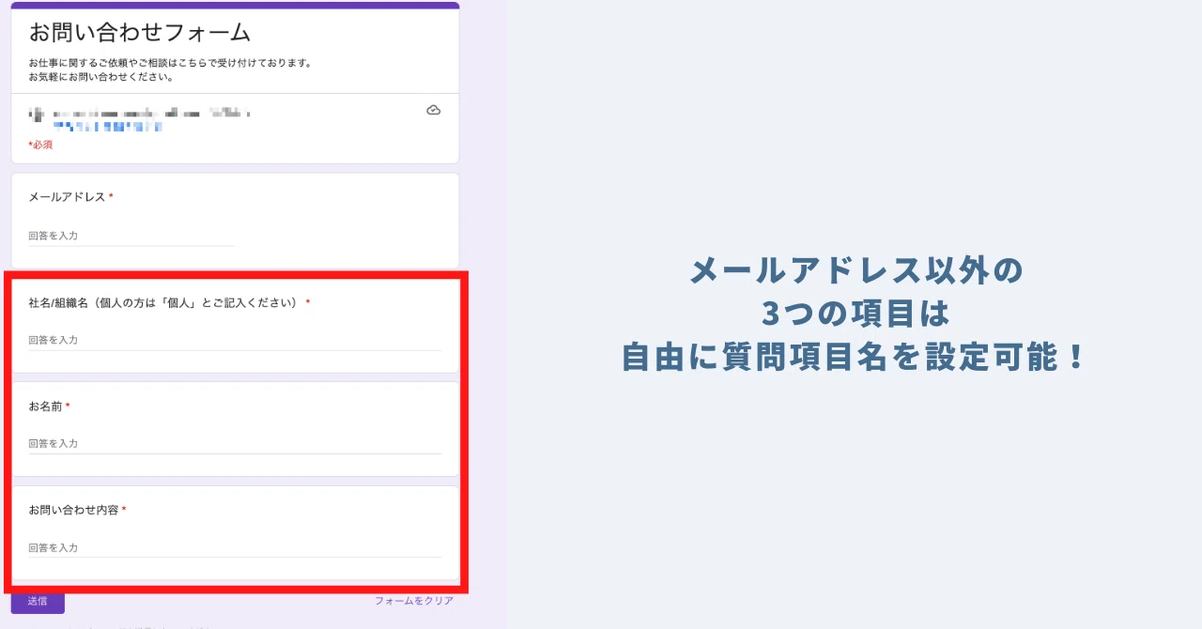The height and width of the screenshot is (629, 1202).
Task: Click the お名前 question label
Action: pyautogui.click(x=45, y=407)
